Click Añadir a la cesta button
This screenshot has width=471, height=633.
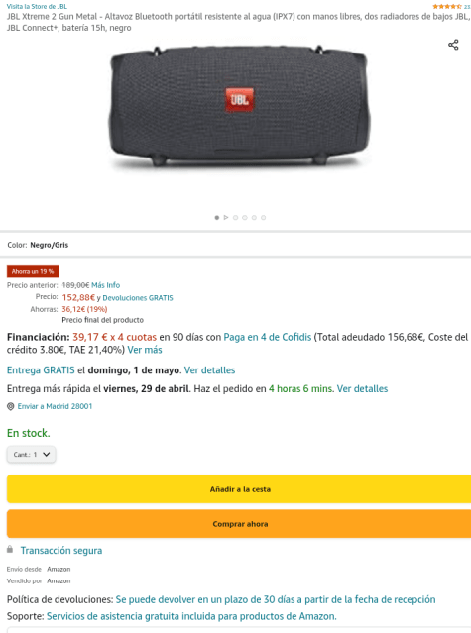239,489
